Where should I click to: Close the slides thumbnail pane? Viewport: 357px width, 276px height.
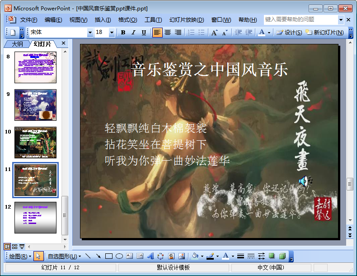pyautogui.click(x=64, y=43)
